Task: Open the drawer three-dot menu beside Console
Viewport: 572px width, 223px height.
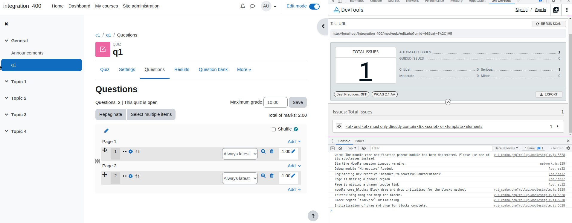Action: coord(332,141)
